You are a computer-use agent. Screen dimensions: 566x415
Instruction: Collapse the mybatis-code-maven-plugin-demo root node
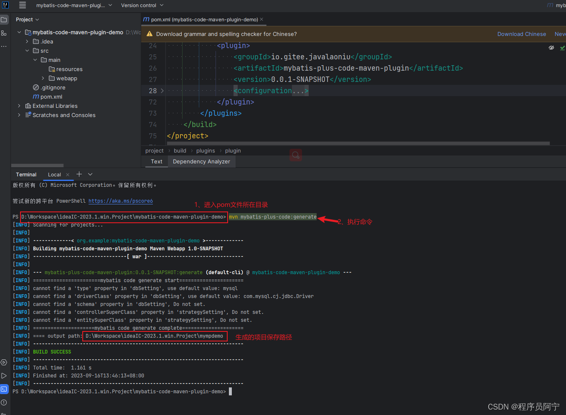[x=19, y=32]
